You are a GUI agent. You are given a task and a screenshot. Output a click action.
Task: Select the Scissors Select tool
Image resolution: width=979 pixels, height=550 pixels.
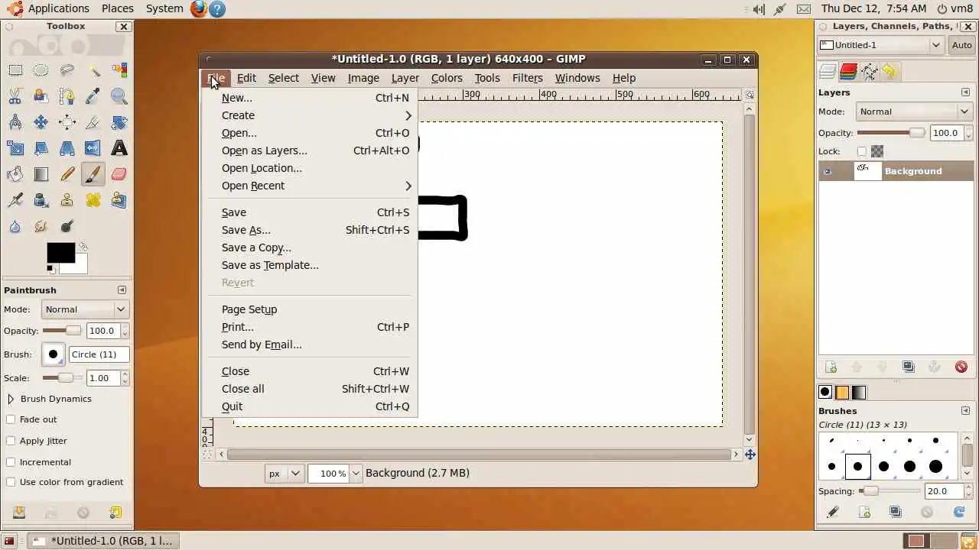pyautogui.click(x=15, y=96)
